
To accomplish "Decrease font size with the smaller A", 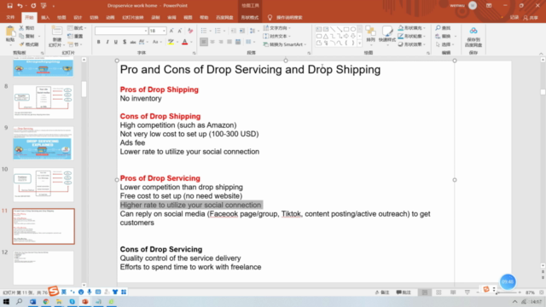I will [x=180, y=31].
